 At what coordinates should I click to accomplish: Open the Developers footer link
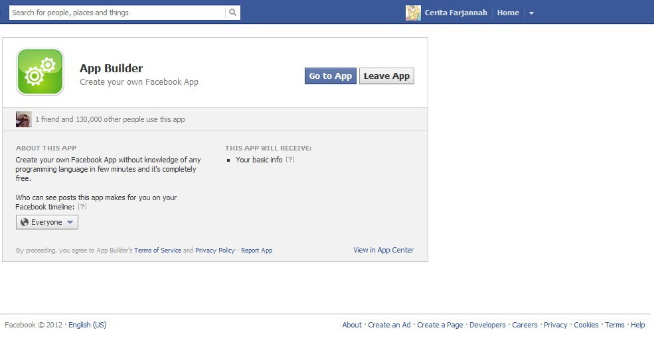487,325
